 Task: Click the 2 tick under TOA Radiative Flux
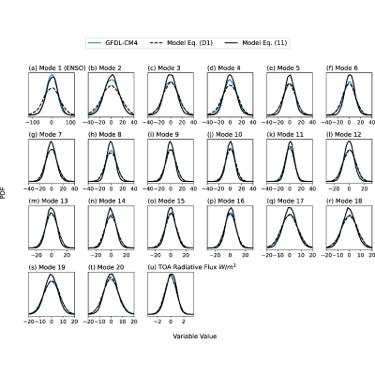184,322
